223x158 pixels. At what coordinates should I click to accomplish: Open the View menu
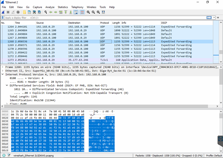20,7
